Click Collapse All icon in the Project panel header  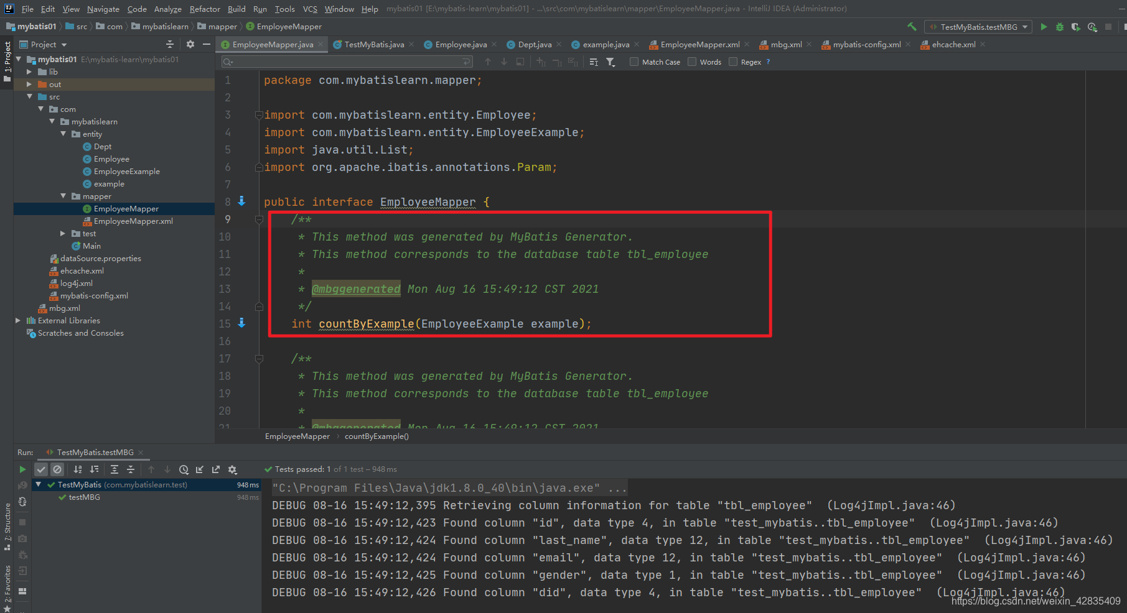(170, 44)
